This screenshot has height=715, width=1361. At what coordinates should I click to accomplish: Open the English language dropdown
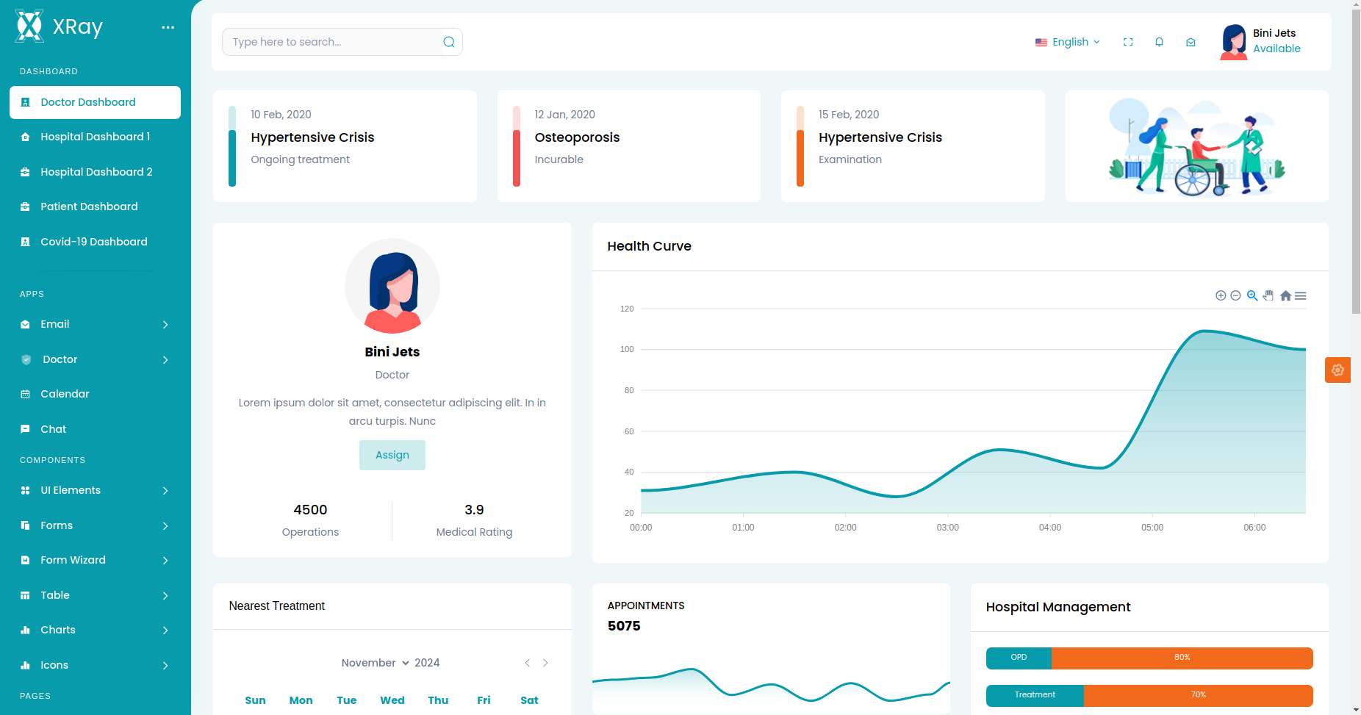1068,42
